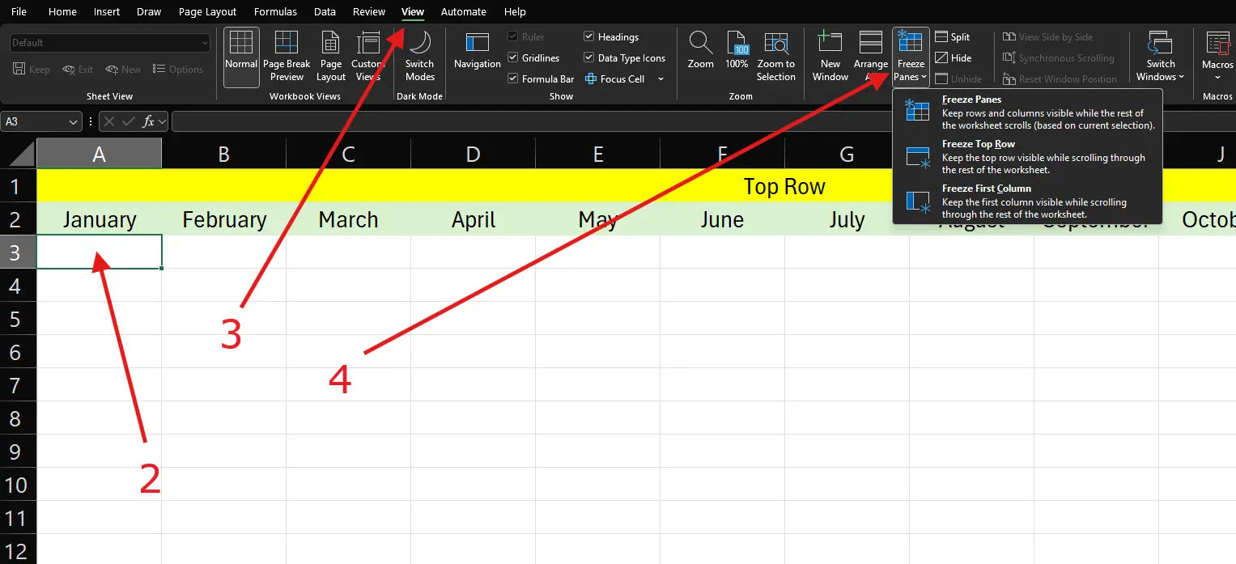Switch to the Formulas tab
The height and width of the screenshot is (564, 1236).
pos(275,11)
